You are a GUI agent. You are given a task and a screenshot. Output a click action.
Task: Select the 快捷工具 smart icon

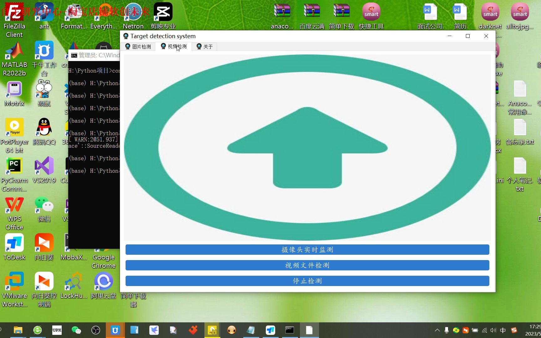click(371, 16)
